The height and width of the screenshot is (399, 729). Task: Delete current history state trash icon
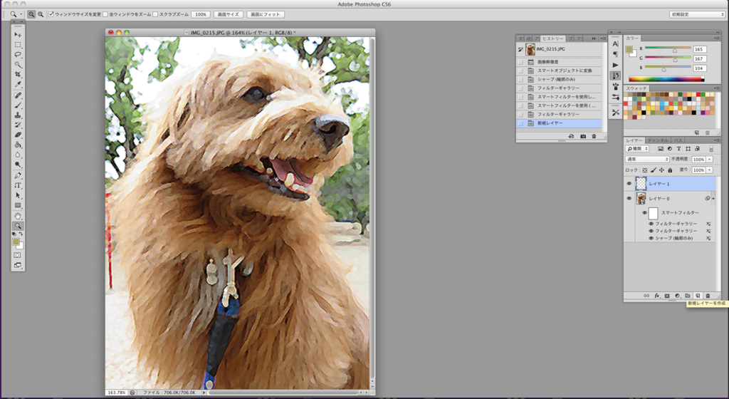pos(594,136)
